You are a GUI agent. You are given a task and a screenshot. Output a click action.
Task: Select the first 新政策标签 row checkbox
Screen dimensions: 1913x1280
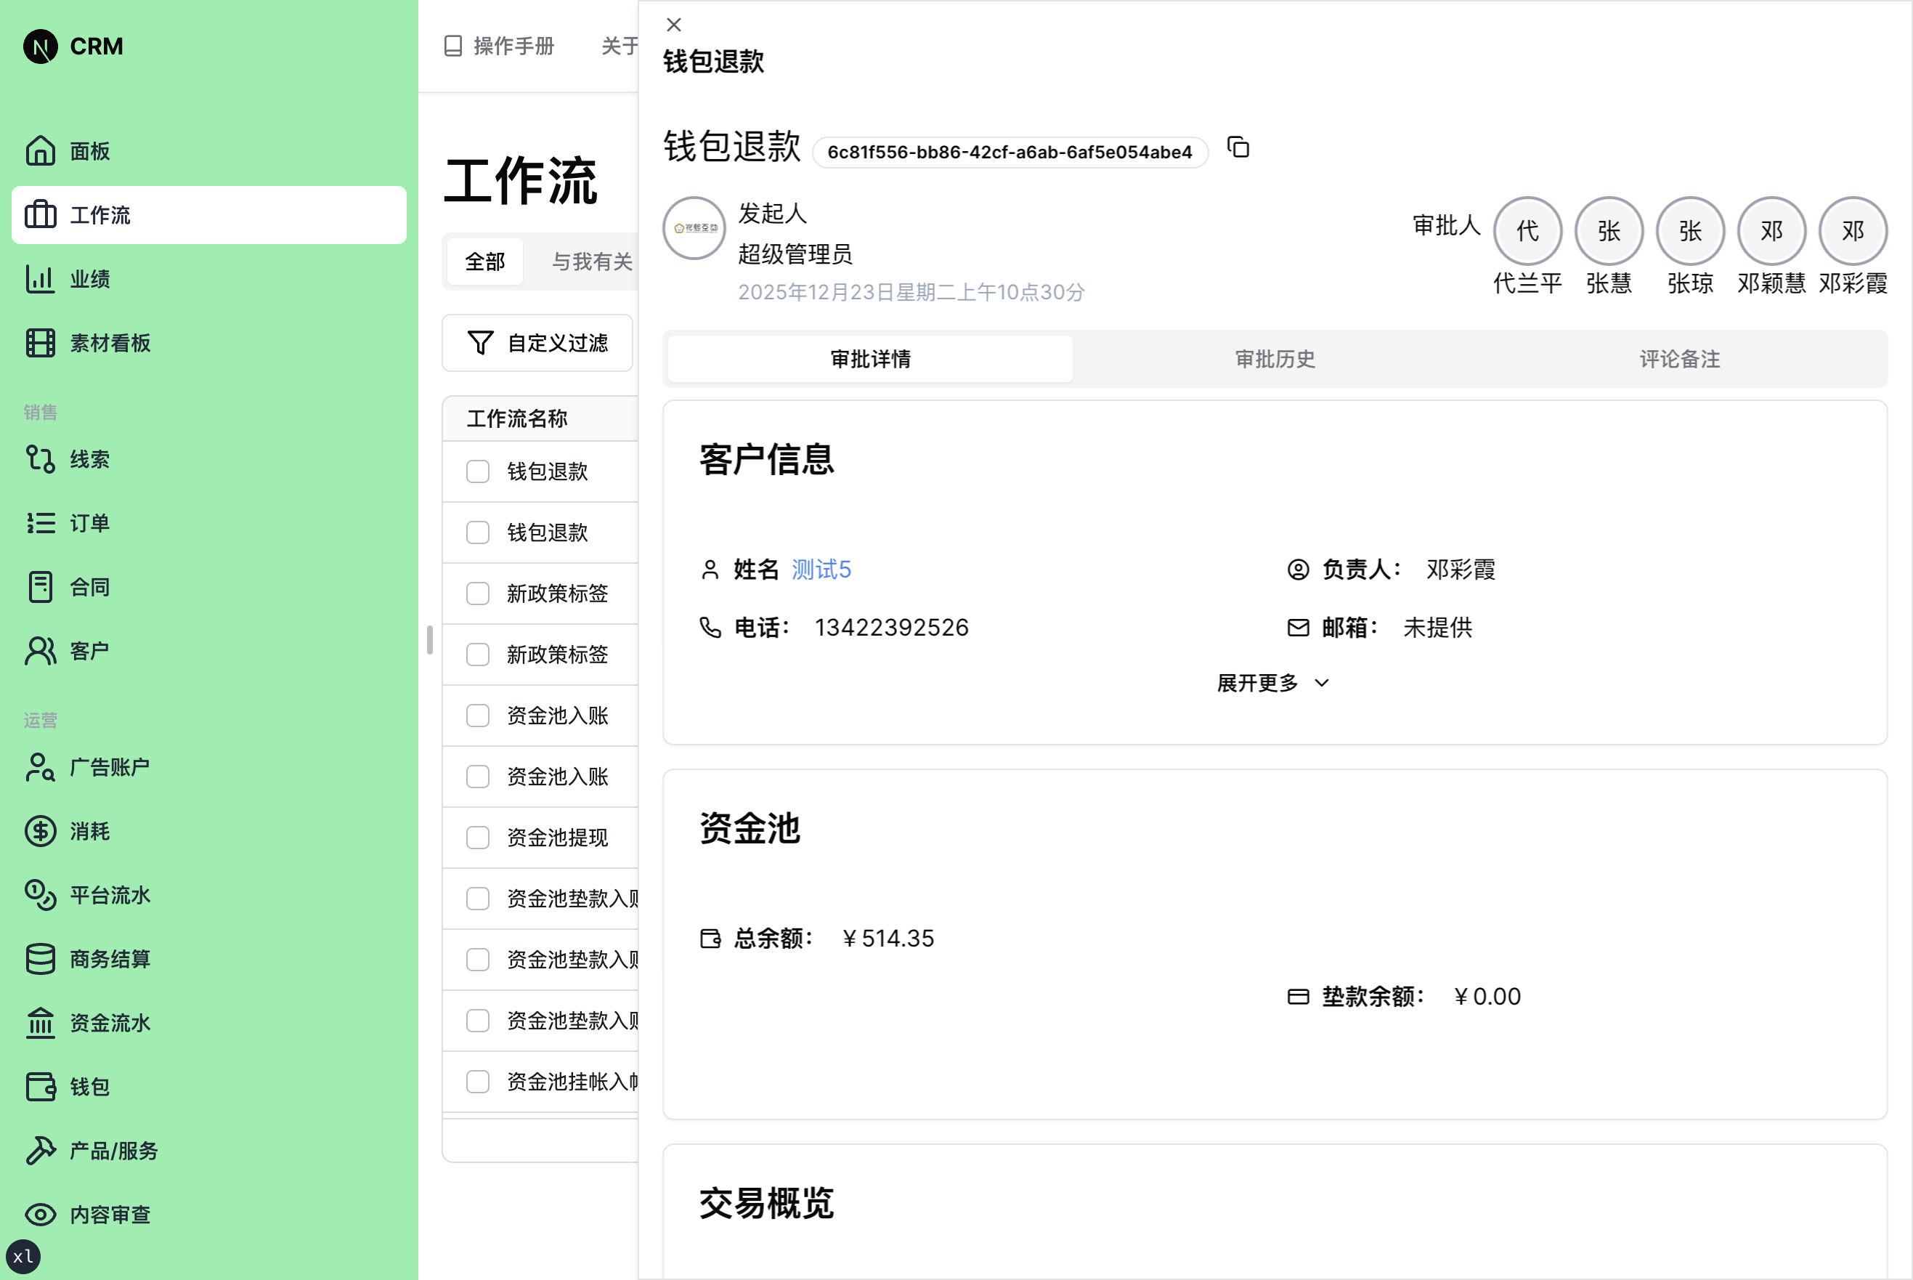click(x=477, y=594)
